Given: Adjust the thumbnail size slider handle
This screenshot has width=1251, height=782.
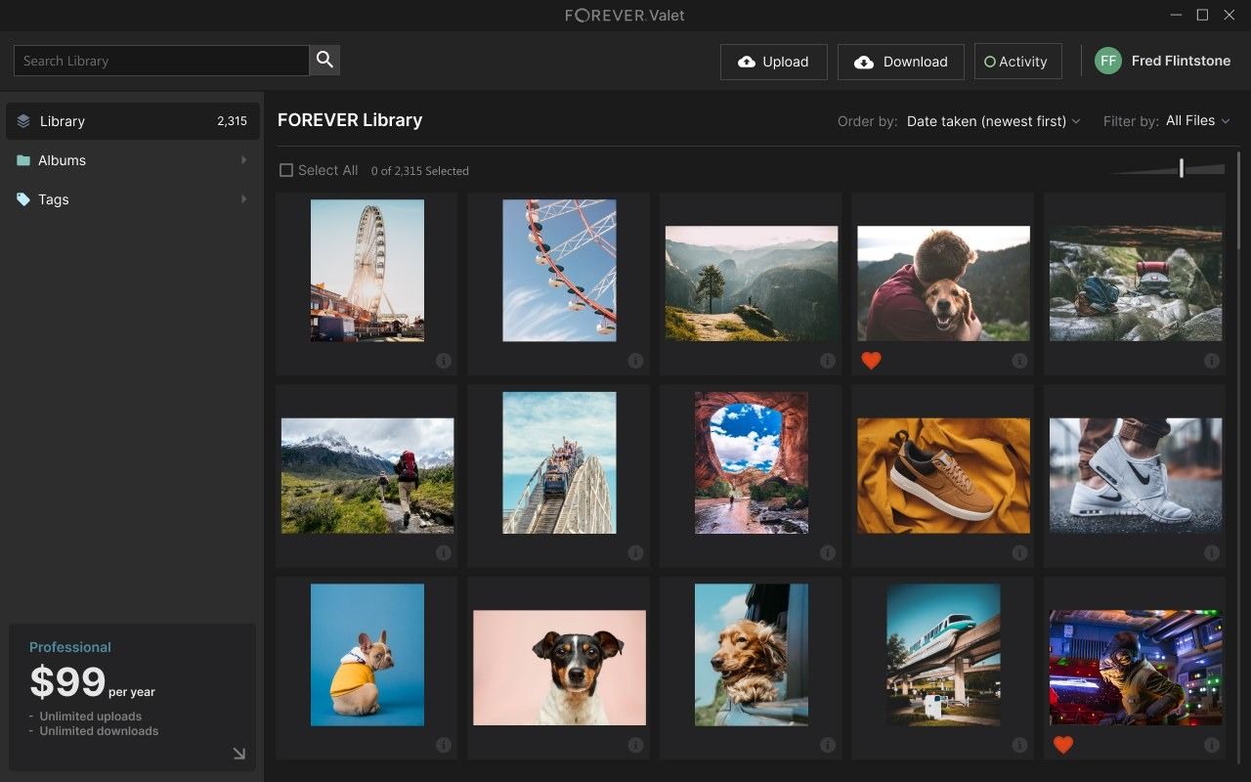Looking at the screenshot, I should pyautogui.click(x=1181, y=169).
